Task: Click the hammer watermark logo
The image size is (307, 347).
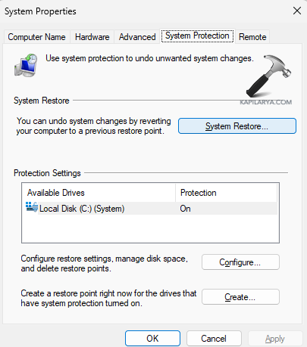Action: point(268,76)
